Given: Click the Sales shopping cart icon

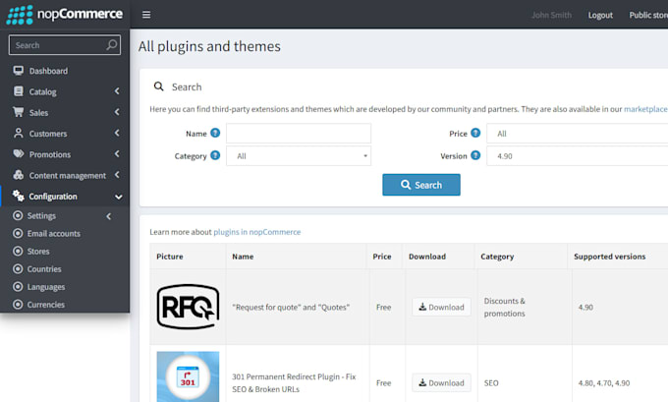Looking at the screenshot, I should point(19,112).
